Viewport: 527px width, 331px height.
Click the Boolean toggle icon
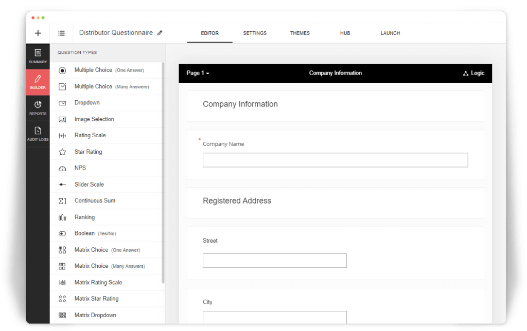[62, 234]
